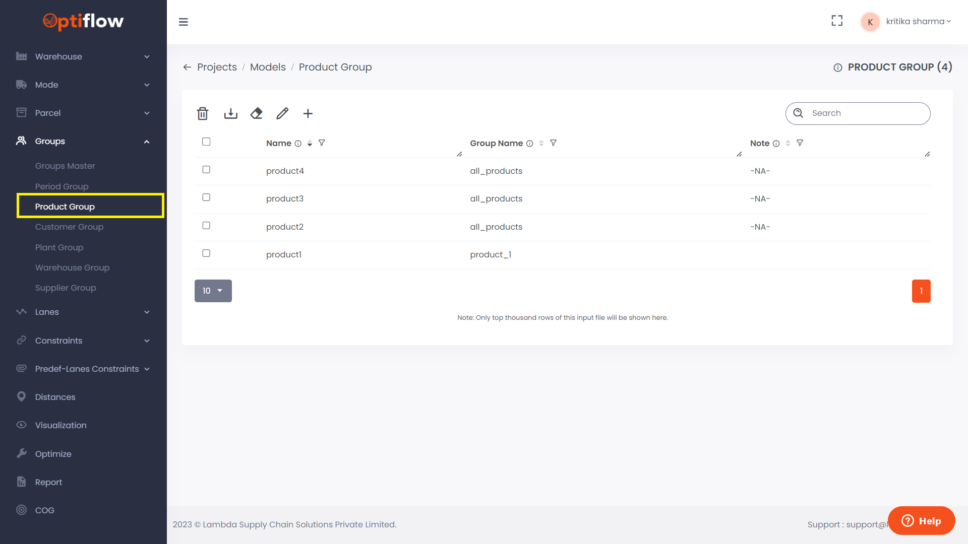Click the orange Help button
968x544 pixels.
(921, 521)
